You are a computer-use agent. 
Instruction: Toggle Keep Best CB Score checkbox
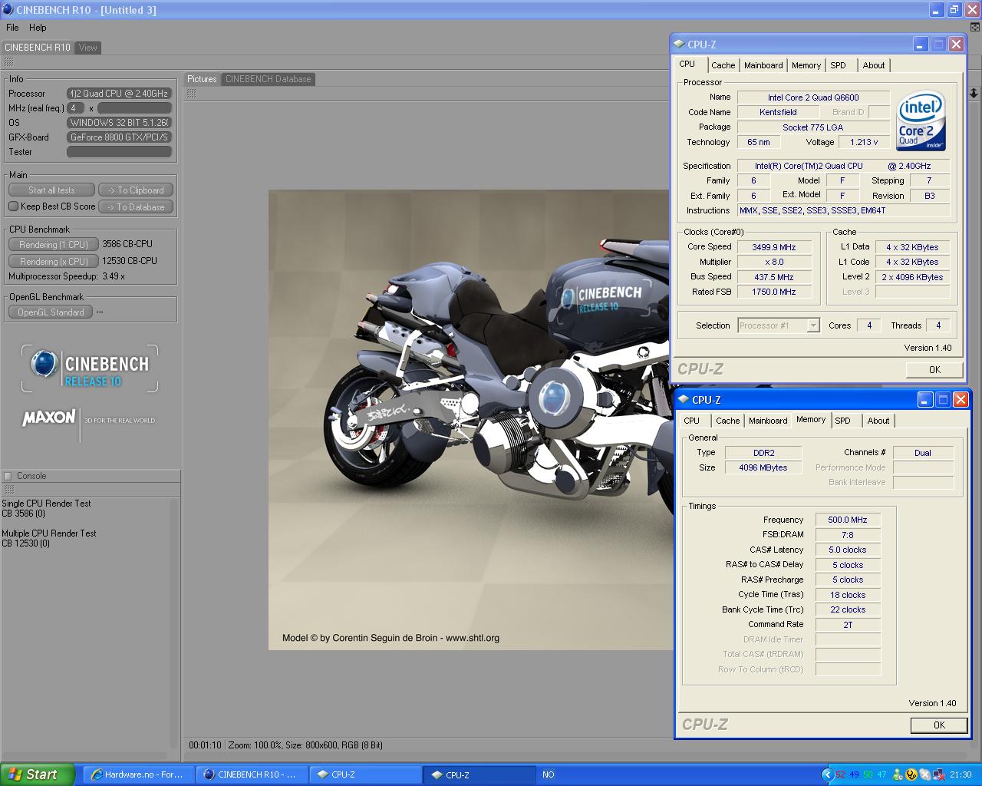click(13, 206)
